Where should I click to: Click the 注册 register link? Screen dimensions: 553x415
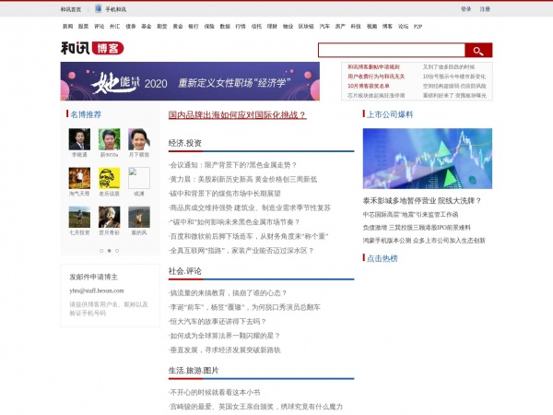[x=485, y=9]
